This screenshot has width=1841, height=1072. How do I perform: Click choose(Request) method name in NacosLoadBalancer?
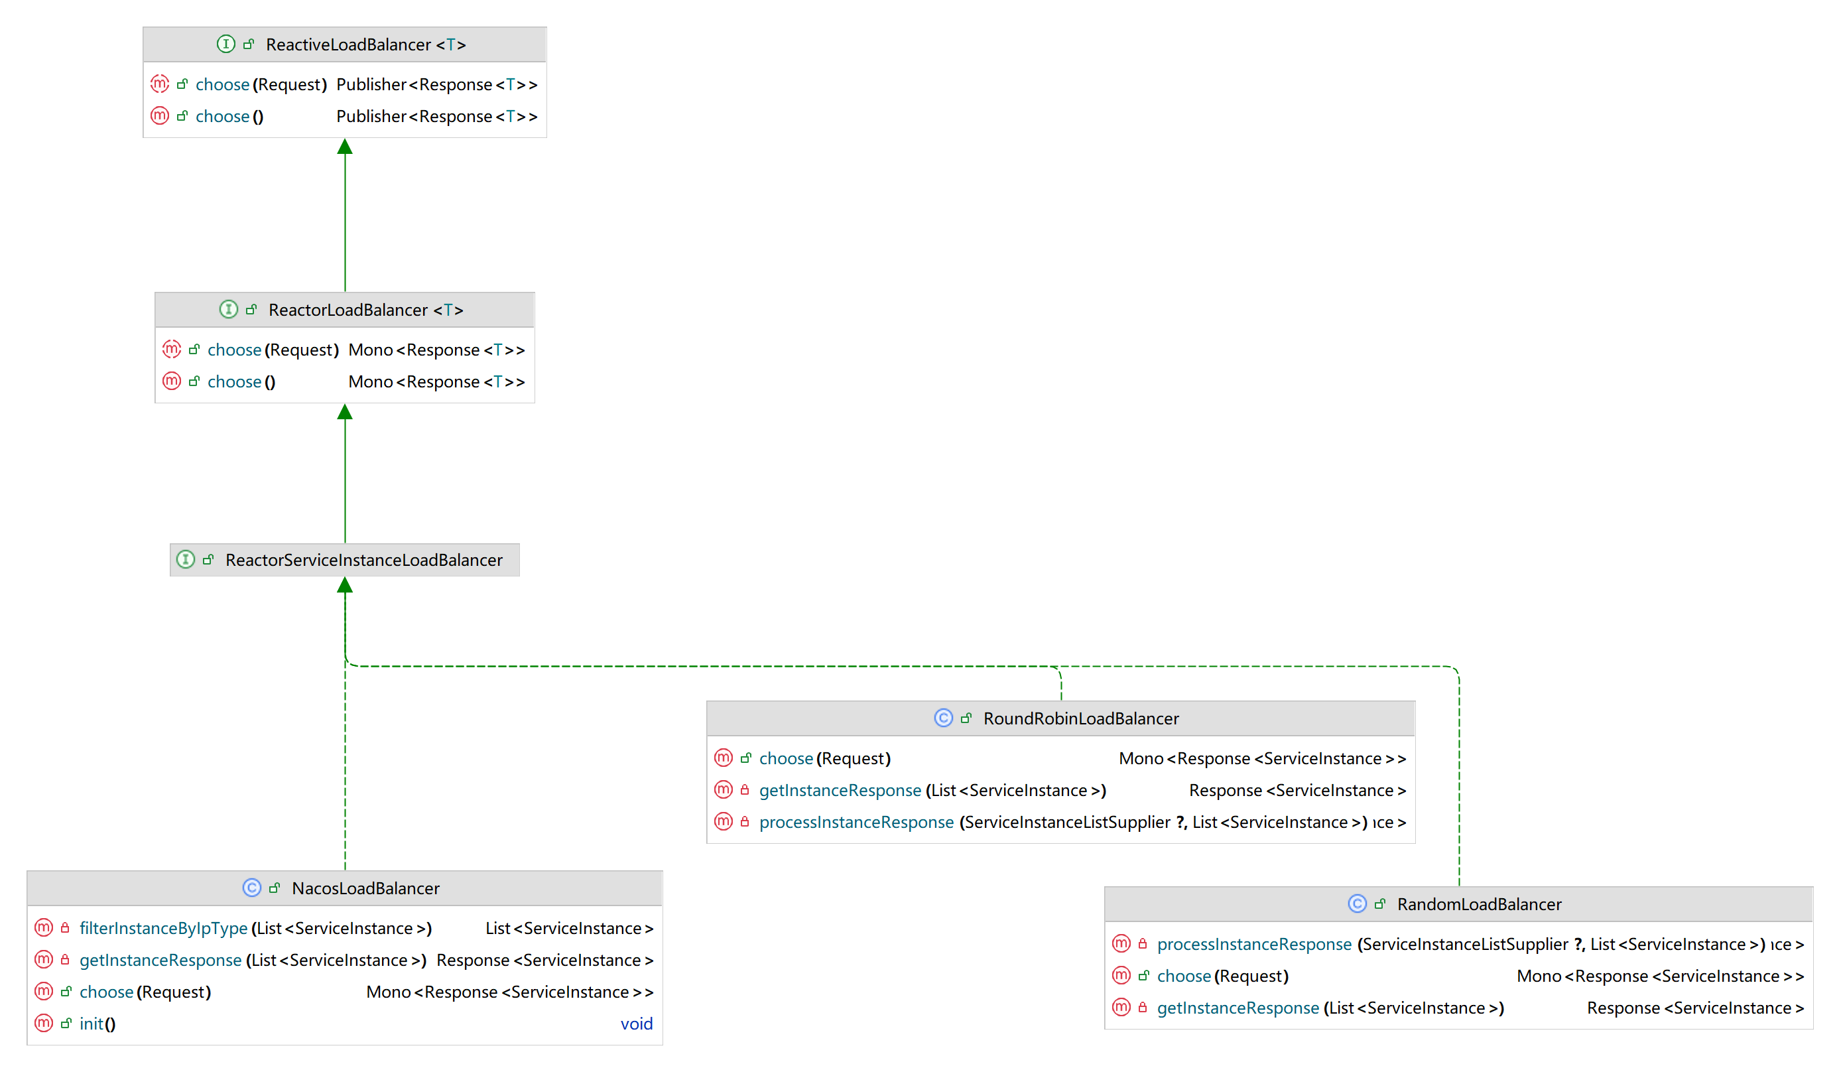coord(145,992)
